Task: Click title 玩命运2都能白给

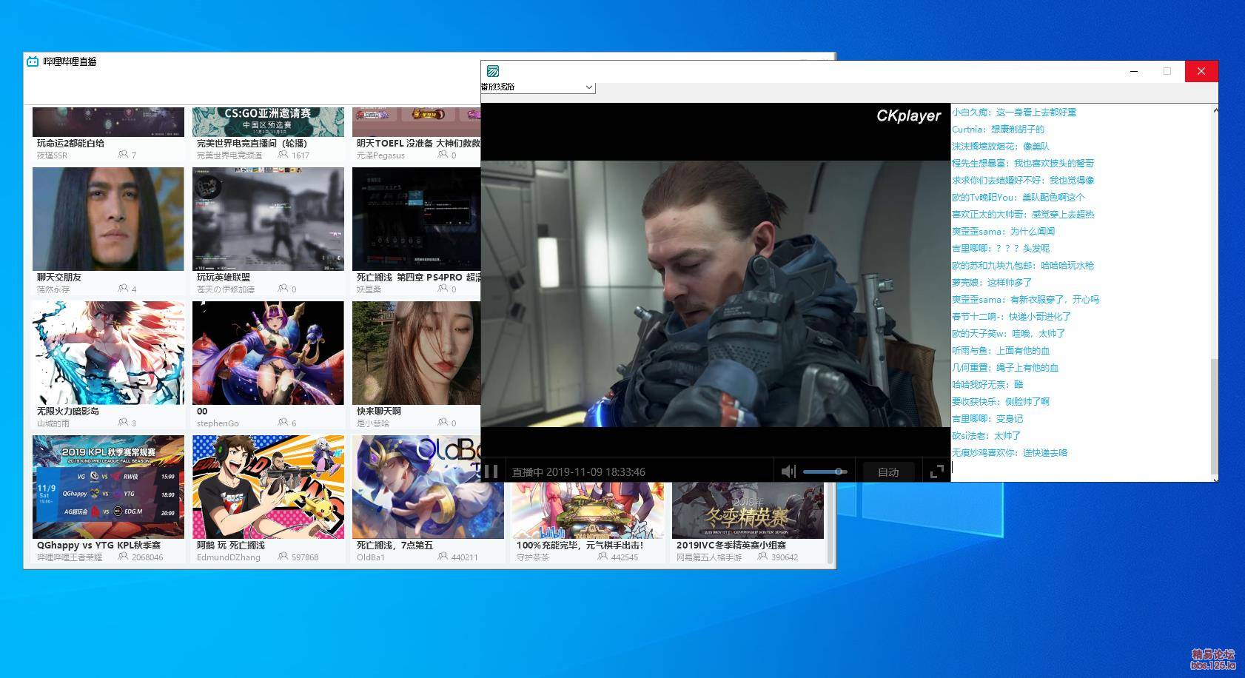Action: 70,144
